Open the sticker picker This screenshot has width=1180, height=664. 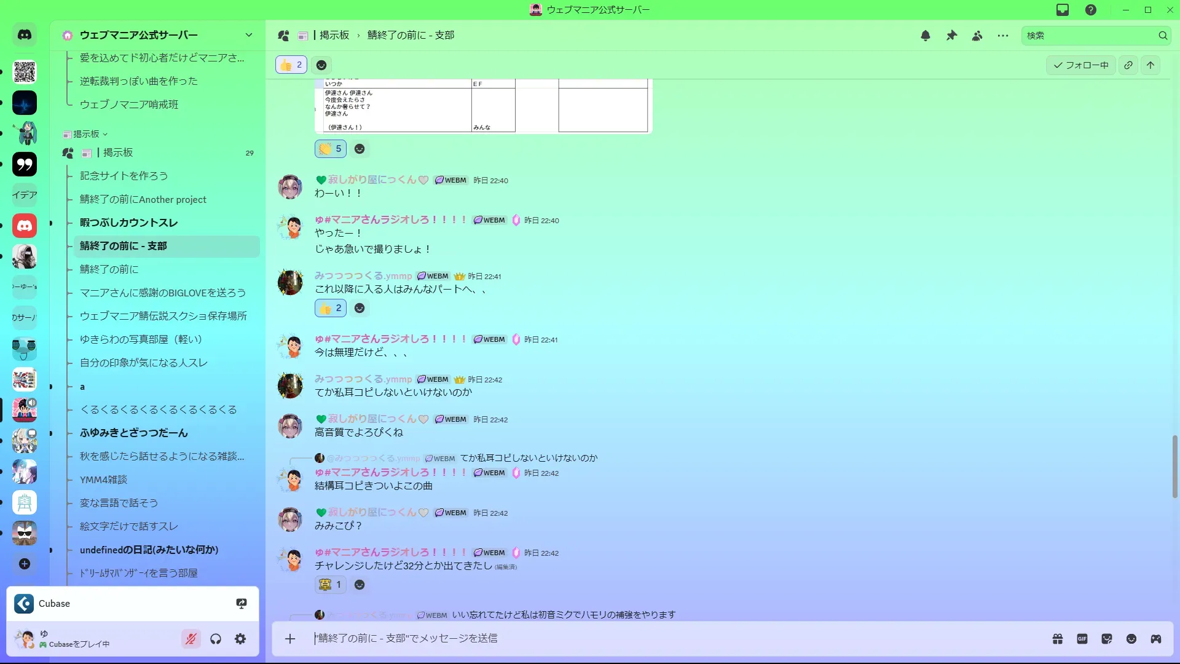point(1107,639)
